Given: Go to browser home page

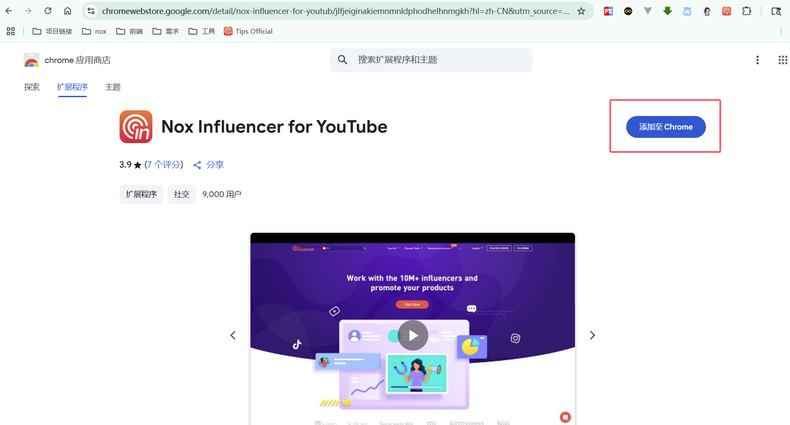Looking at the screenshot, I should coord(67,11).
